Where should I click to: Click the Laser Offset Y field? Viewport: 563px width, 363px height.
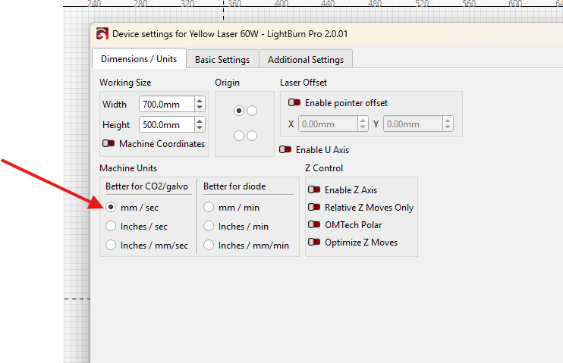[413, 124]
